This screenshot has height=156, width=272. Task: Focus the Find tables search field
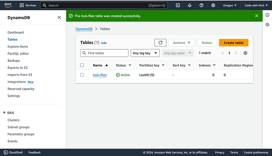(x=104, y=53)
